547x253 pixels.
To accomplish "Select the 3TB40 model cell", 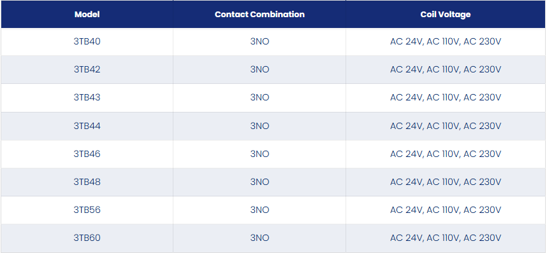I will (87, 42).
